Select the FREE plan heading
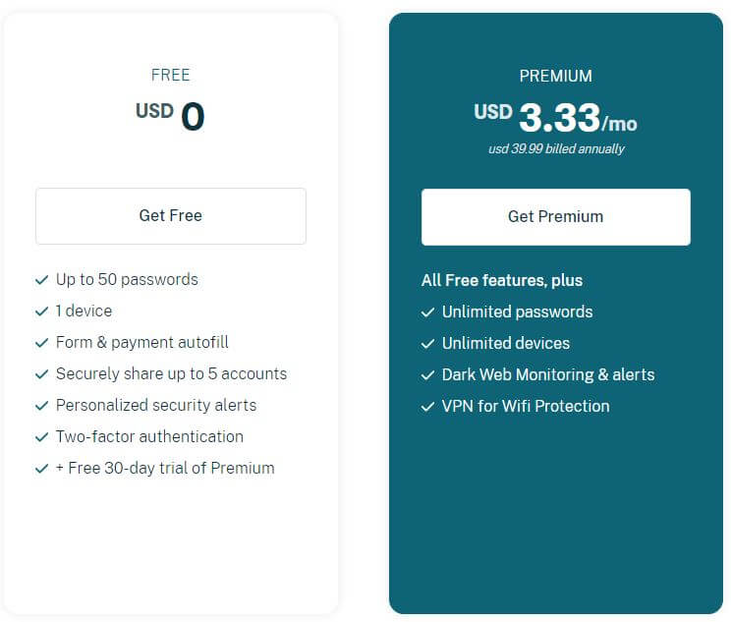The height and width of the screenshot is (622, 731). click(x=171, y=75)
